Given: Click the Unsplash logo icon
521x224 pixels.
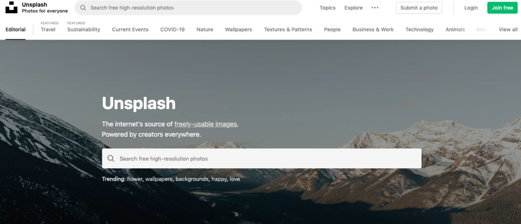Looking at the screenshot, I should [11, 8].
